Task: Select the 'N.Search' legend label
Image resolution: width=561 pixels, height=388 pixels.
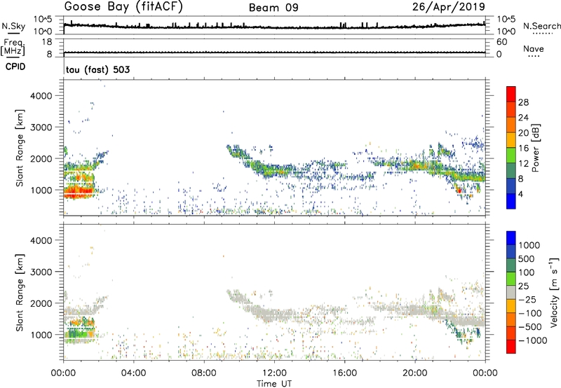Action: click(541, 26)
